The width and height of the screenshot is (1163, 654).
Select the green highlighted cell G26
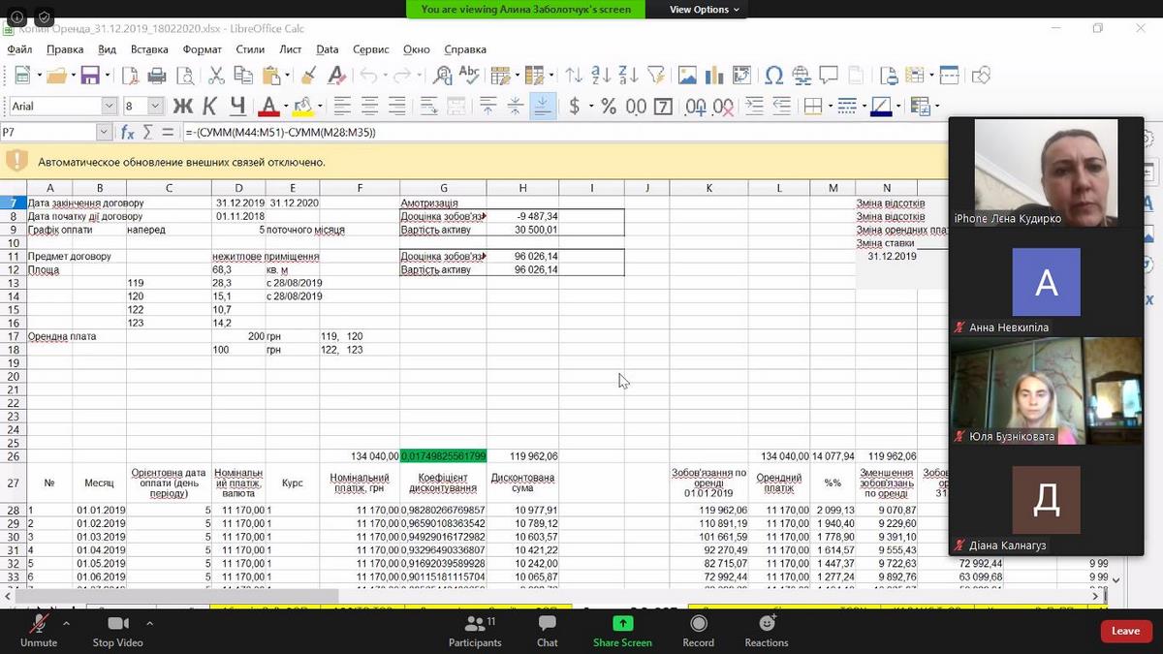(443, 455)
